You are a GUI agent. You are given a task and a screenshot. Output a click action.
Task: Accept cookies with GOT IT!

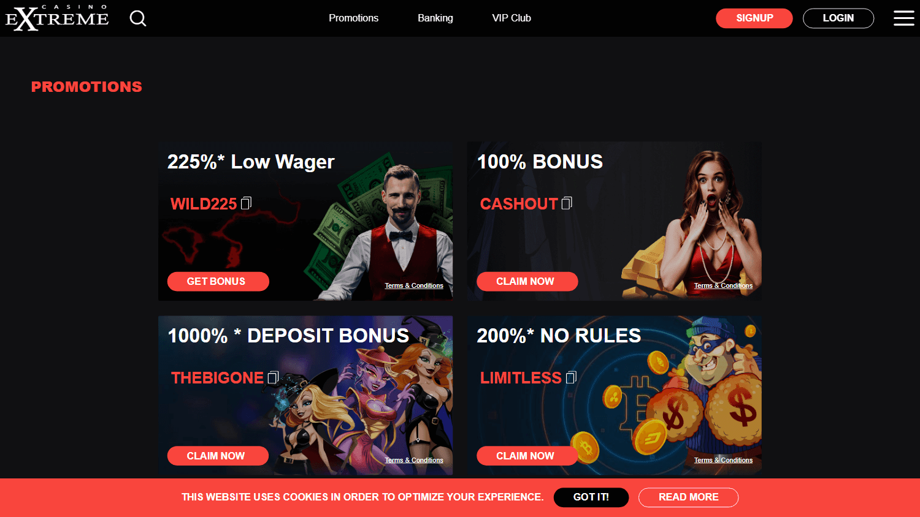pos(591,497)
